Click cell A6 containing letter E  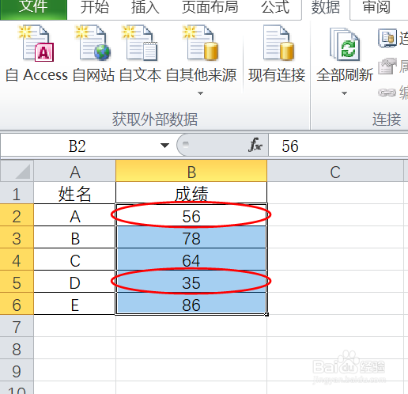click(x=75, y=305)
